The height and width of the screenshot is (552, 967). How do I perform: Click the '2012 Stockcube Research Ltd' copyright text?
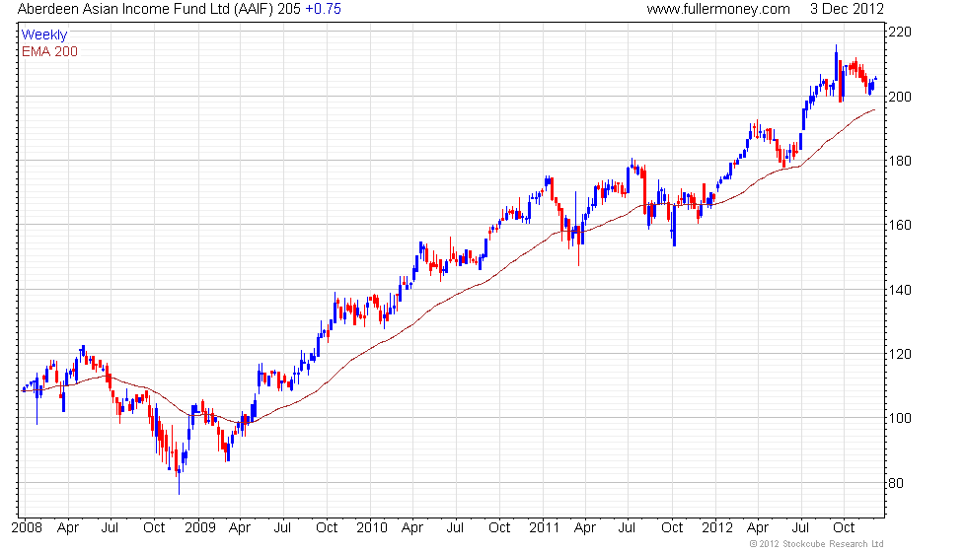pos(817,544)
